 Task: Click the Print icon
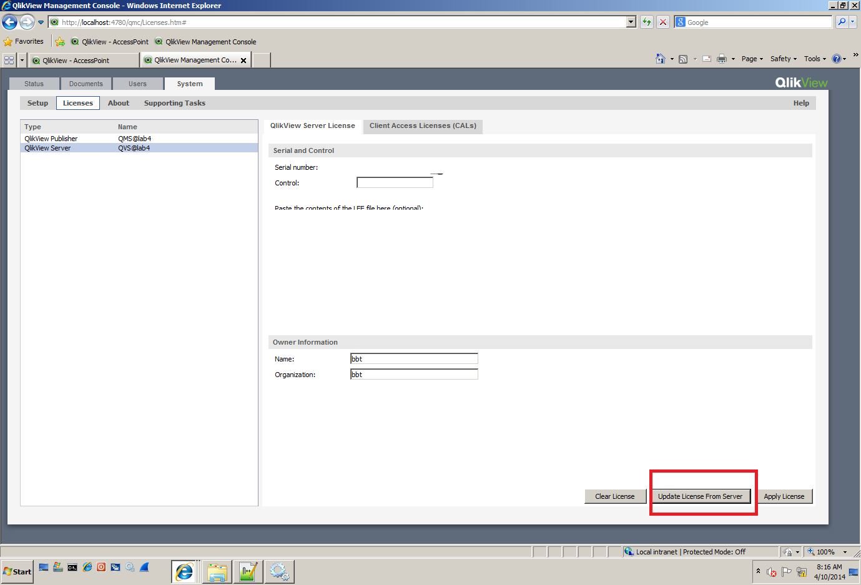(x=722, y=59)
